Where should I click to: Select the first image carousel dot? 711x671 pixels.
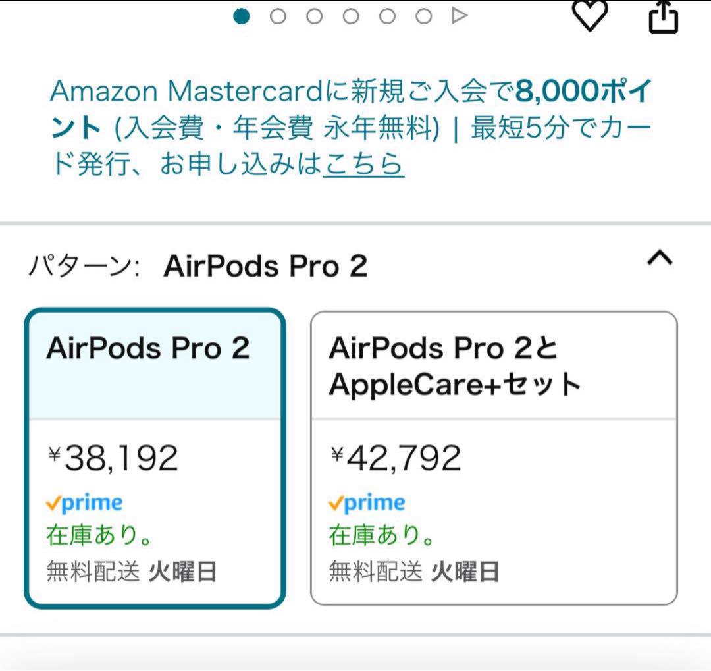241,16
